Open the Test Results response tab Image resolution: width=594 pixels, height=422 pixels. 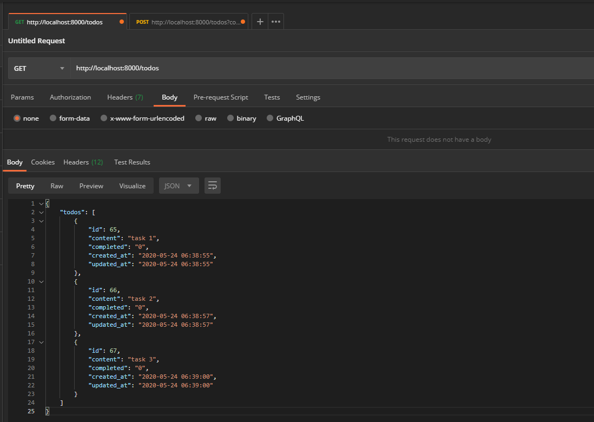point(132,162)
